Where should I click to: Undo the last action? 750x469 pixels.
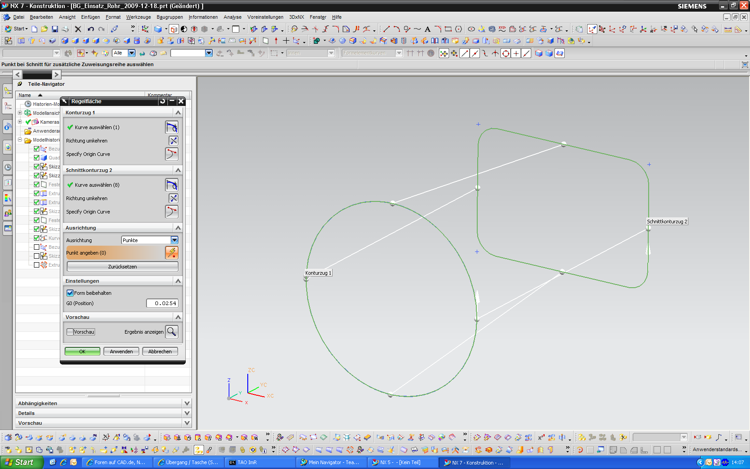pos(91,29)
